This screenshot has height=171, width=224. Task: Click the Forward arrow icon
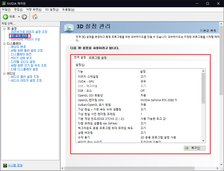tap(24, 17)
